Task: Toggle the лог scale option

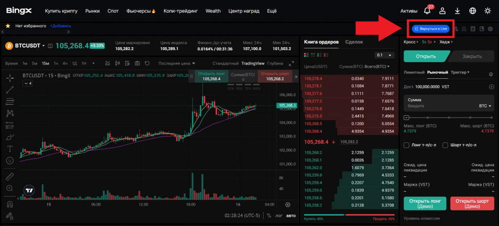Action: tap(279, 215)
